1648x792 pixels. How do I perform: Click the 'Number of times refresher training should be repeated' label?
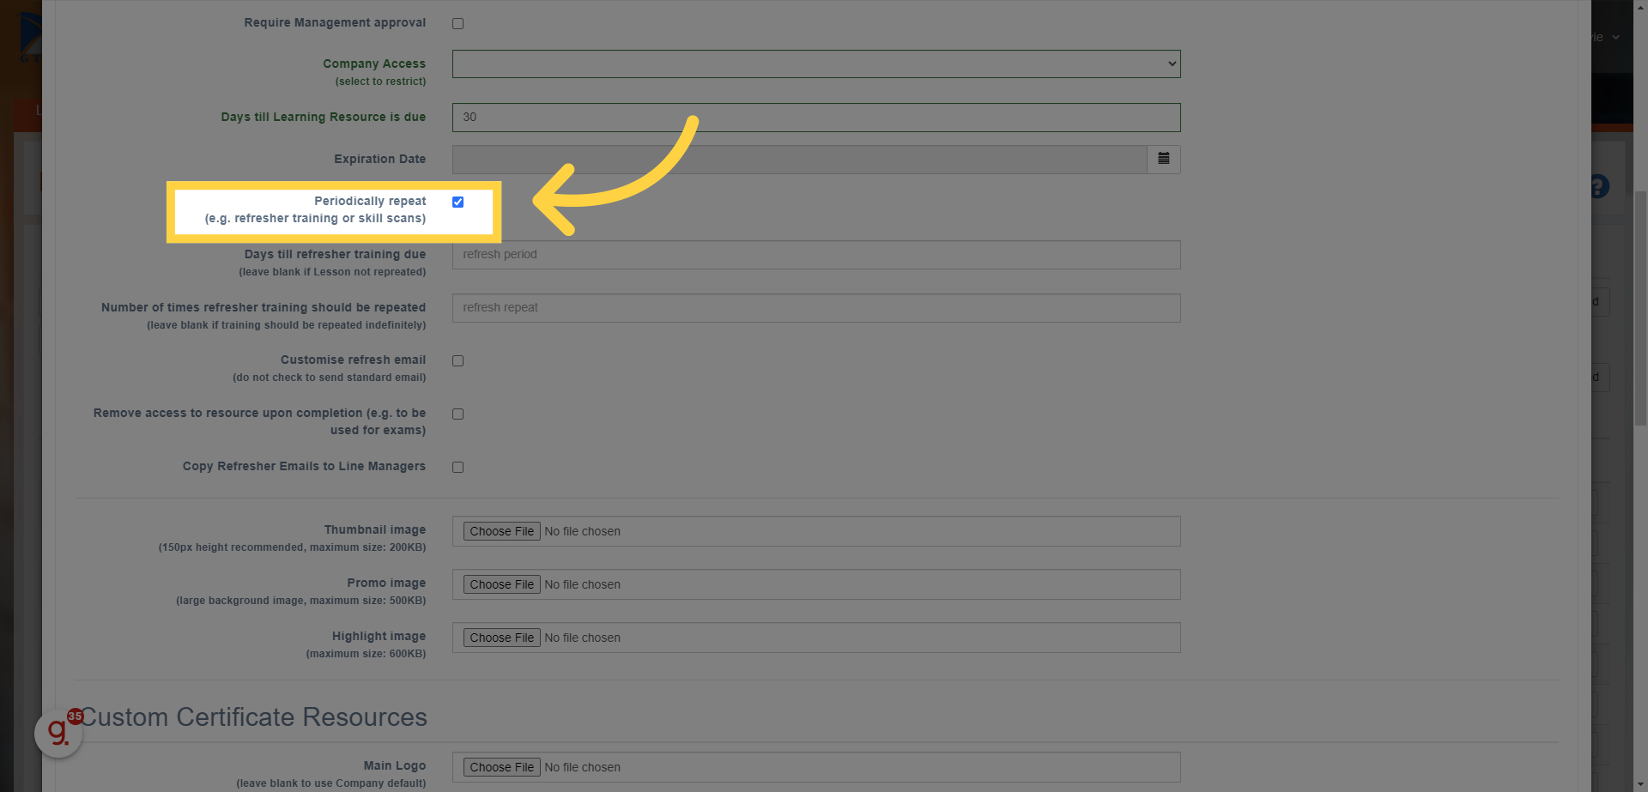click(264, 307)
